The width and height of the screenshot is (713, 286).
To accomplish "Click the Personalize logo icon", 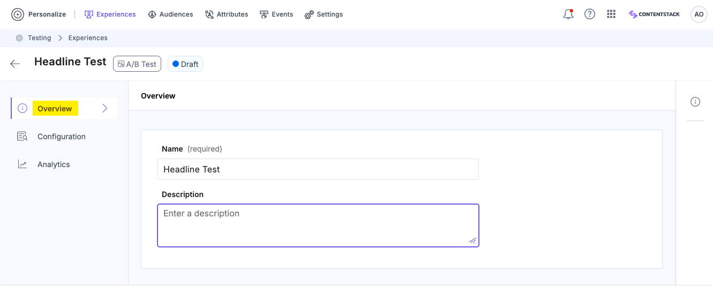I will (x=18, y=14).
